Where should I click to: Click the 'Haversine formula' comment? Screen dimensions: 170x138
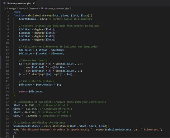pos(33,61)
